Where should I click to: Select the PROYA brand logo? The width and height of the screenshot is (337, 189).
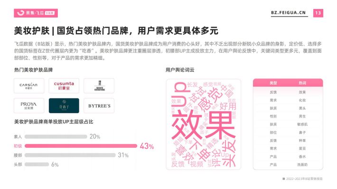(29, 106)
